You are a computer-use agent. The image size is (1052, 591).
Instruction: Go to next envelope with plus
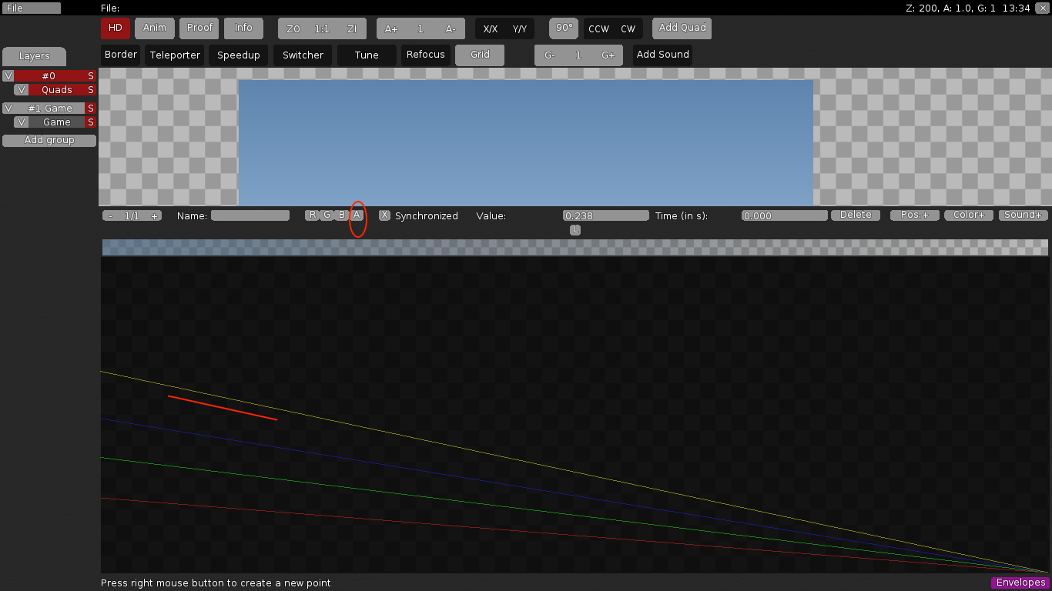(x=154, y=216)
